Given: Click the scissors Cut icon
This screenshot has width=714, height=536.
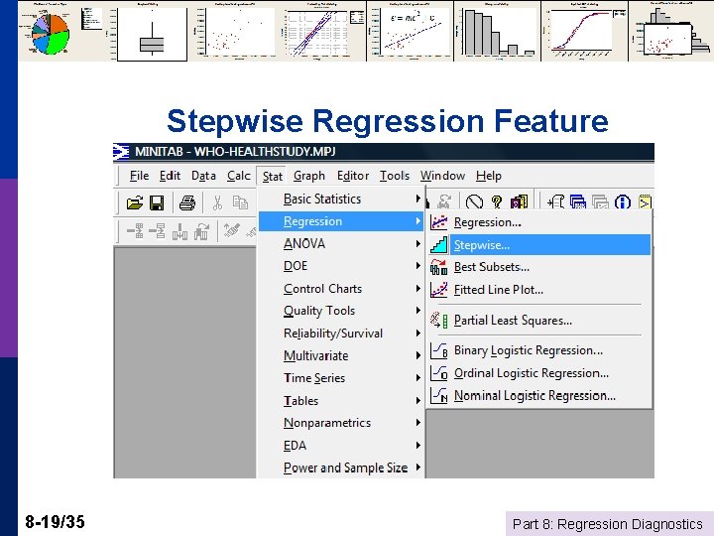Looking at the screenshot, I should [217, 202].
